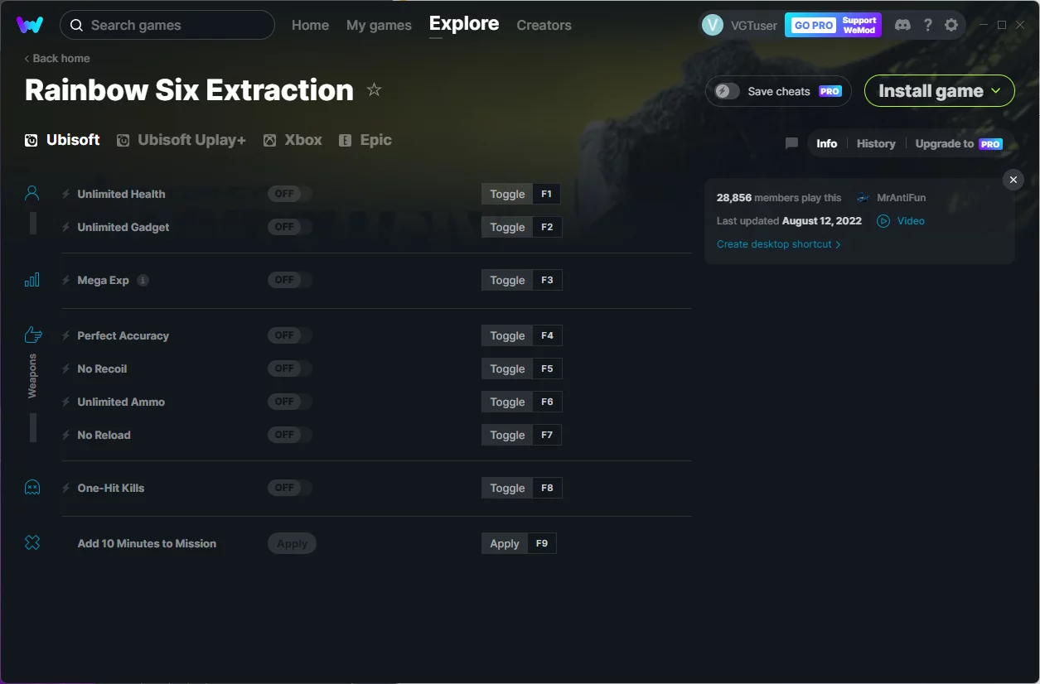Click the F2 hotkey box
Viewport: 1040px width, 684px height.
(547, 227)
